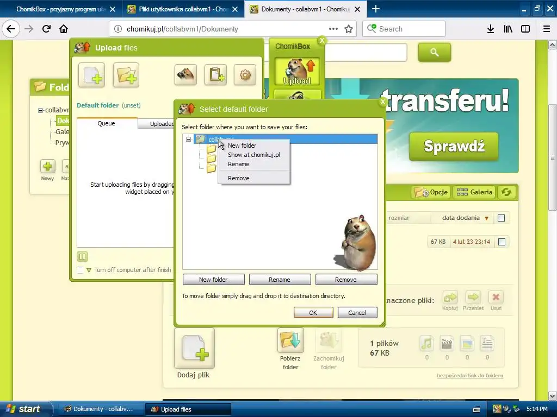The width and height of the screenshot is (557, 417).
Task: Click the Firefox Search input field
Action: click(404, 29)
